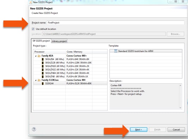Click the FLASH=8K SRAM=1K cell
The width and height of the screenshot is (188, 139).
[x=77, y=77]
